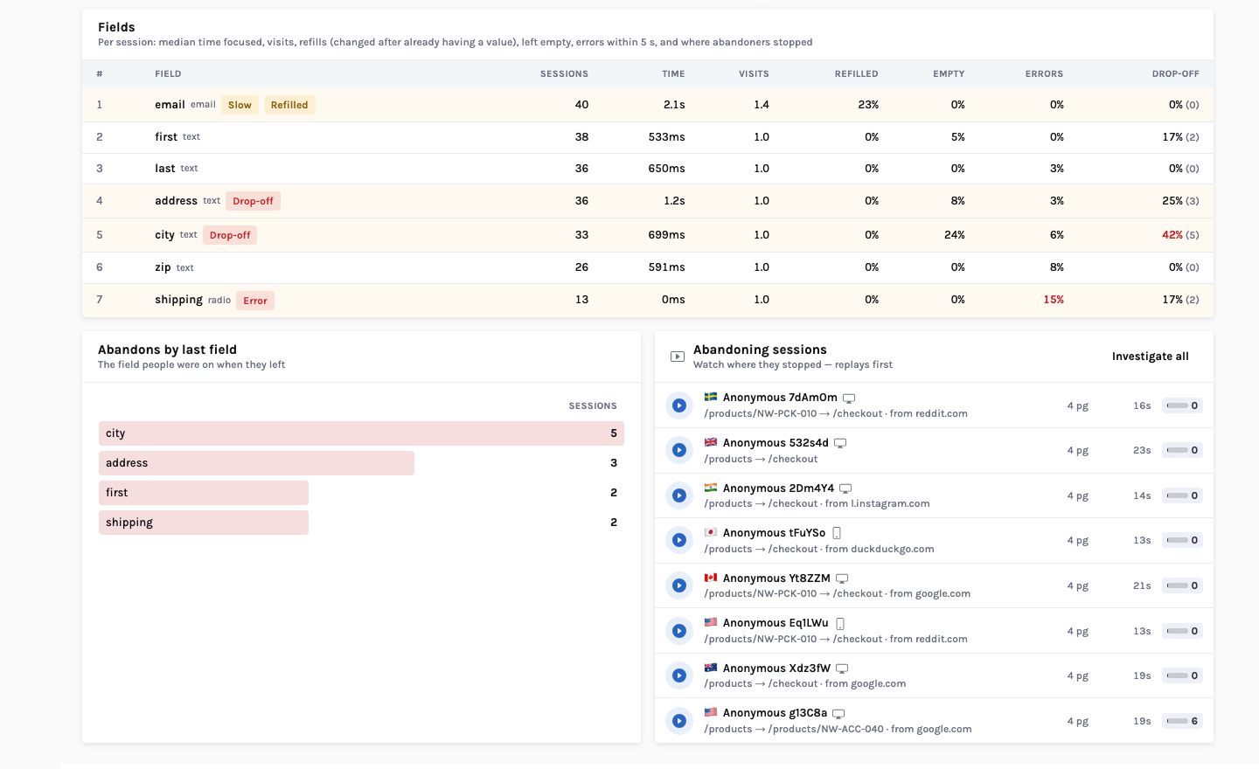This screenshot has height=769, width=1259.
Task: Play replay for Anonymous 7dAm0m
Action: (x=678, y=405)
